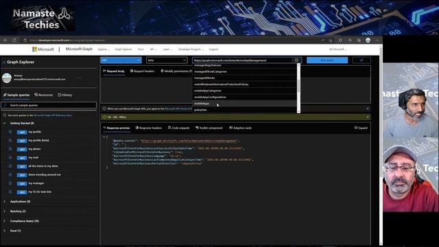439x247 pixels.
Task: Open the API version beta dropdown
Action: (167, 60)
